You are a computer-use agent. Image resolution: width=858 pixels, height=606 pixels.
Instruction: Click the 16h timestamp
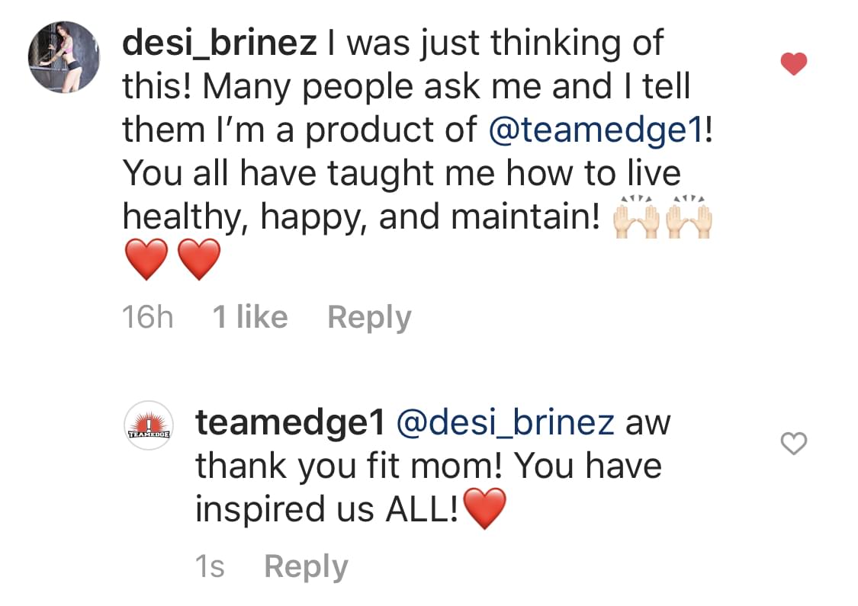pos(148,316)
